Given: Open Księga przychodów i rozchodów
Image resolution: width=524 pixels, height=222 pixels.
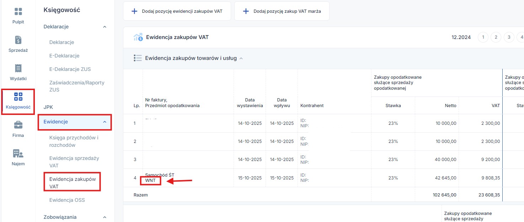Looking at the screenshot, I should (74, 141).
